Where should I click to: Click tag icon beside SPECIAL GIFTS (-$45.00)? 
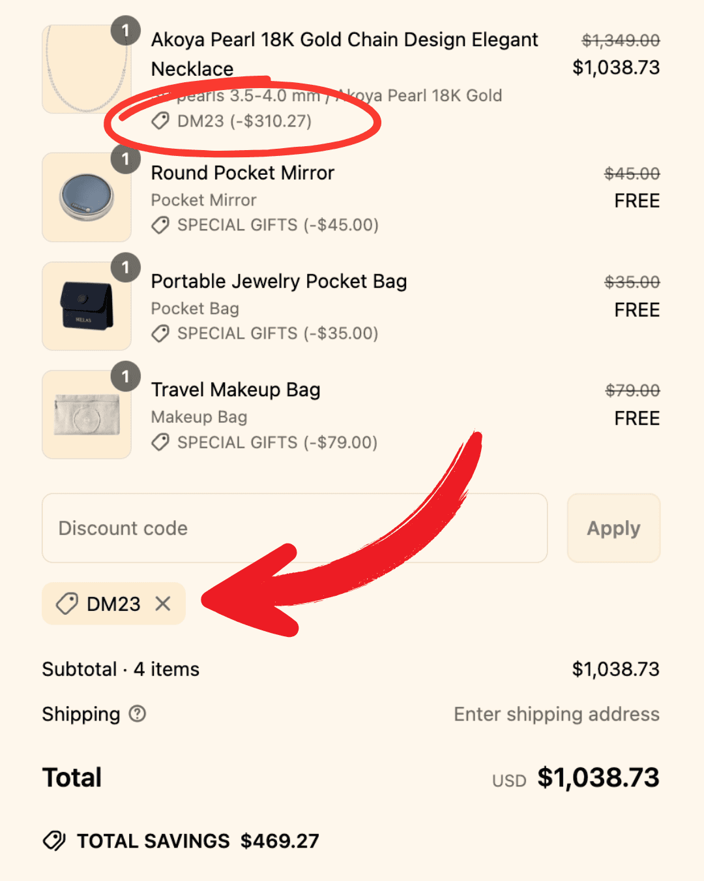coord(160,225)
